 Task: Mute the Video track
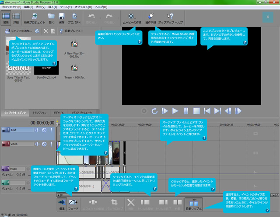click(x=44, y=144)
